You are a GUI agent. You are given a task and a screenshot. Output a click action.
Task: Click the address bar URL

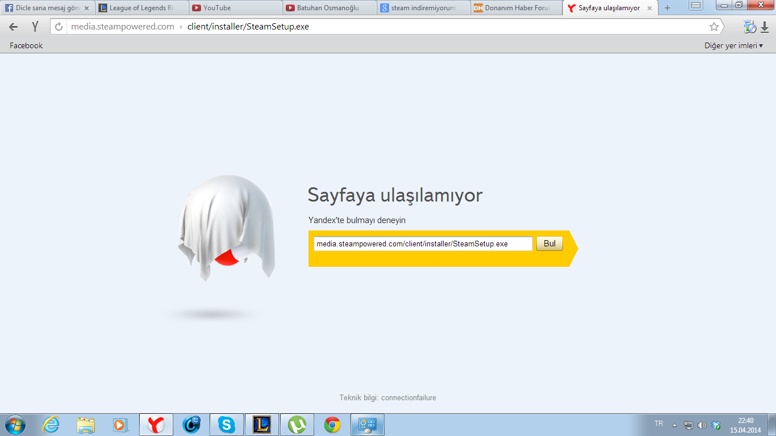(386, 27)
